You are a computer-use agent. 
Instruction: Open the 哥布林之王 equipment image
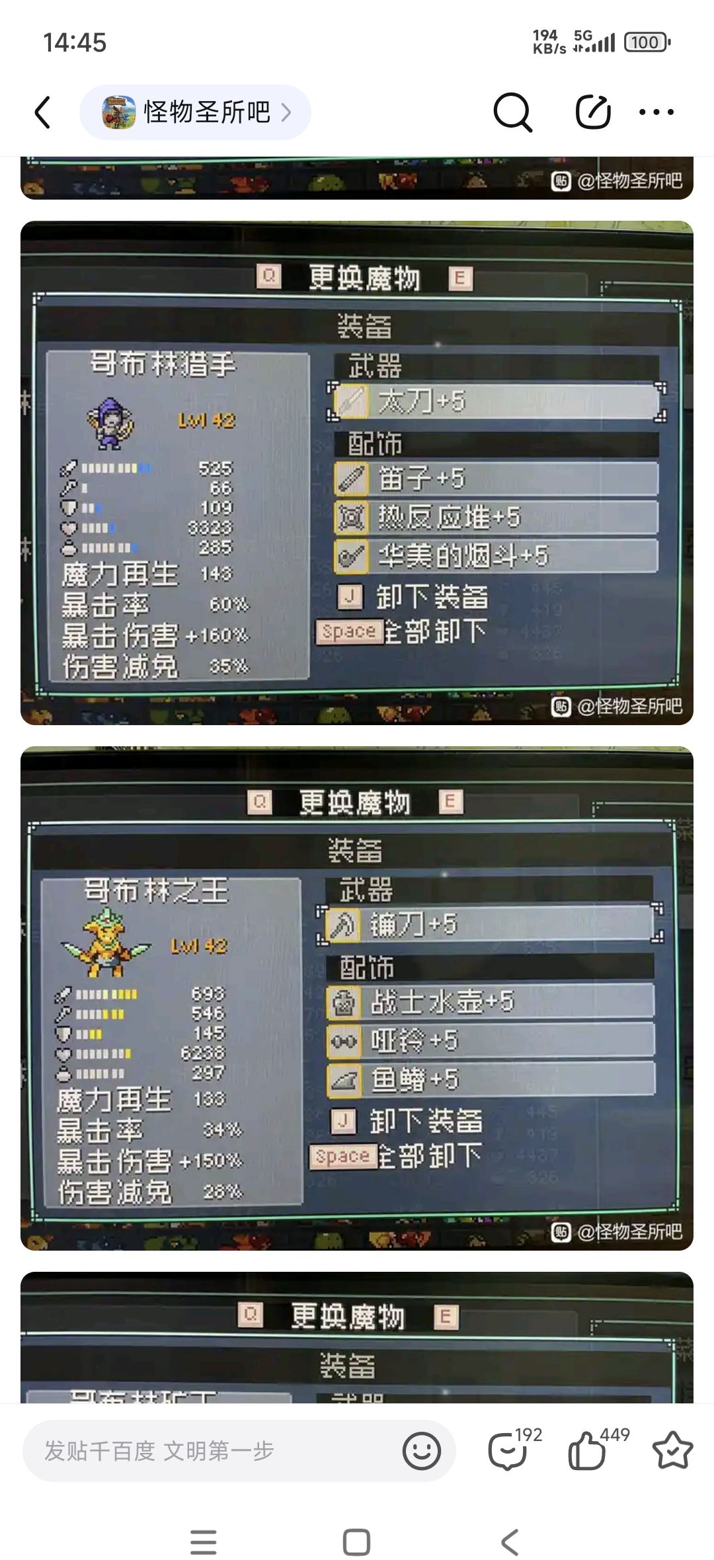point(357,998)
